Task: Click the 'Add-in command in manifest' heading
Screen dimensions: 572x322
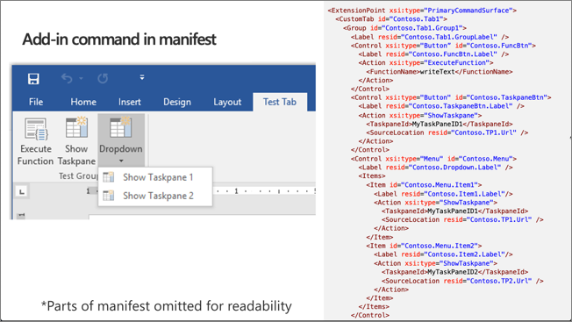Action: click(x=119, y=39)
